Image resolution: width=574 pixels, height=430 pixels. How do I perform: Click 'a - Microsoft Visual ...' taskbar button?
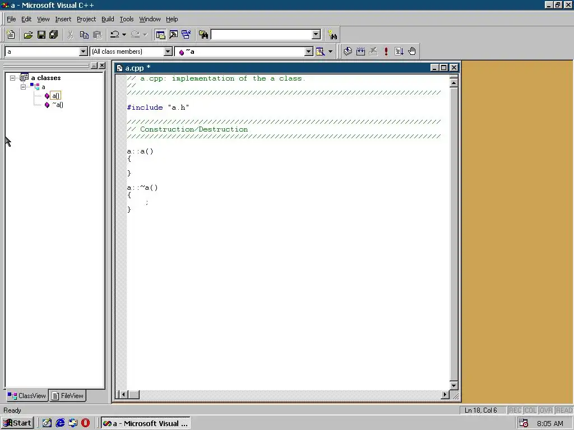146,423
